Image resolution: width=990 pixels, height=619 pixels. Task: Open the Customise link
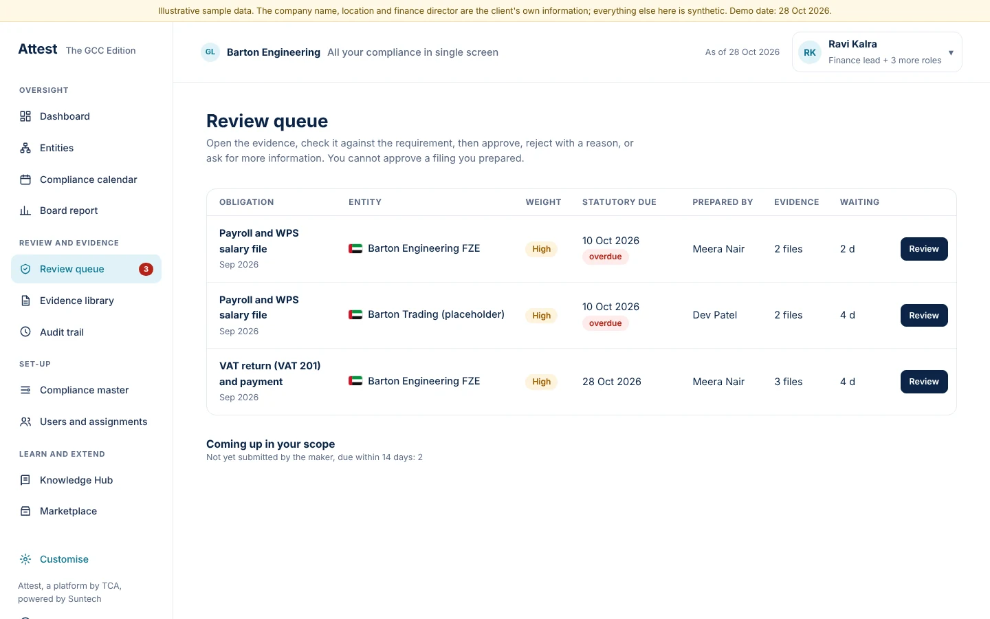click(x=64, y=559)
